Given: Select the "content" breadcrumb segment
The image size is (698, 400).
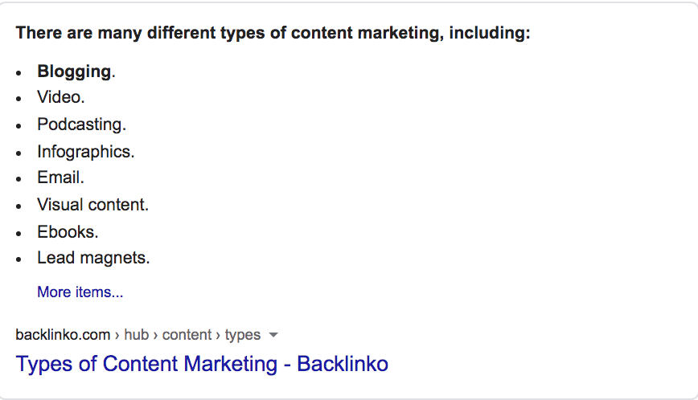Looking at the screenshot, I should tap(187, 335).
